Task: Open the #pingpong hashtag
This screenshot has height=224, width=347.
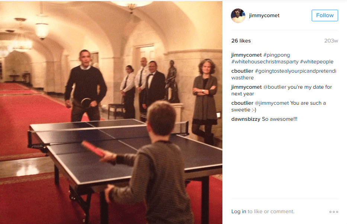Action: tap(276, 55)
